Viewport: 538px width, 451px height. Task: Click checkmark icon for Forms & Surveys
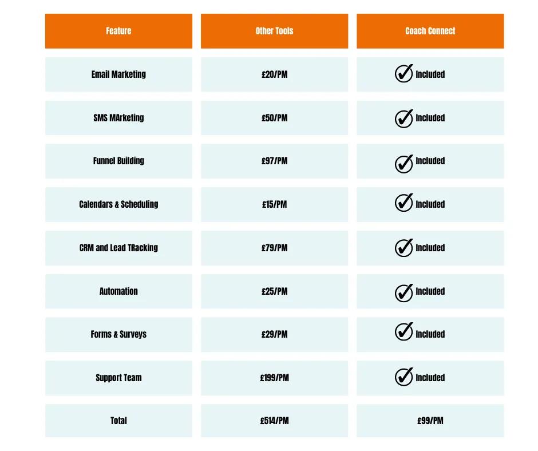404,331
